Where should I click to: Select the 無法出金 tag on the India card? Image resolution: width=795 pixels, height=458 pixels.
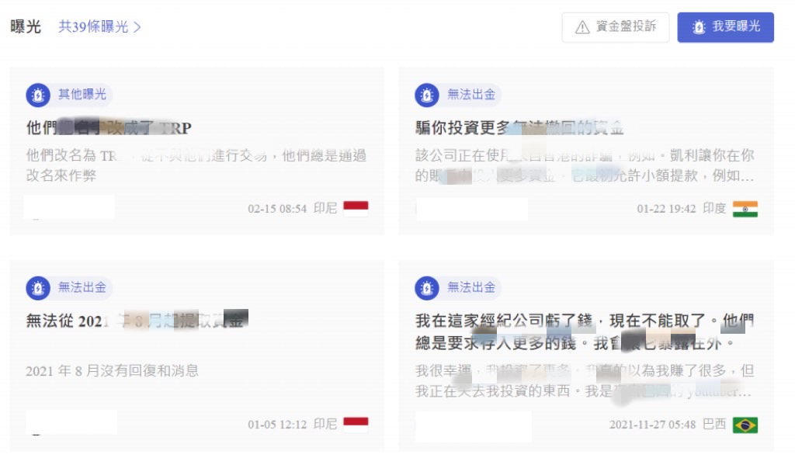(x=471, y=95)
